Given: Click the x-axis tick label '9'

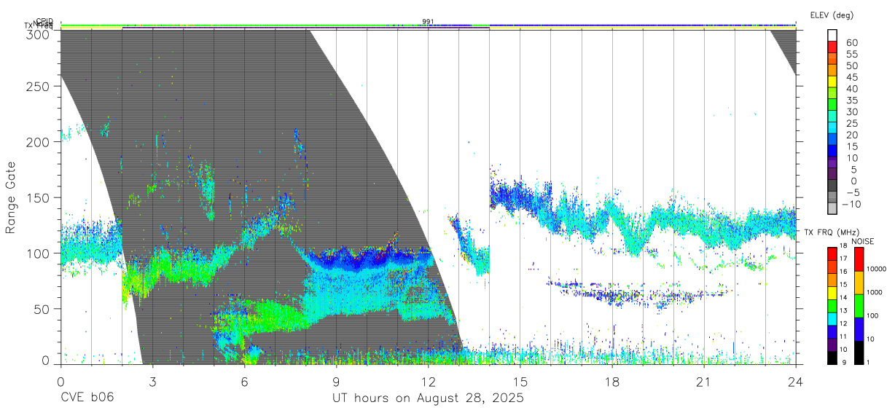Looking at the screenshot, I should click(336, 381).
